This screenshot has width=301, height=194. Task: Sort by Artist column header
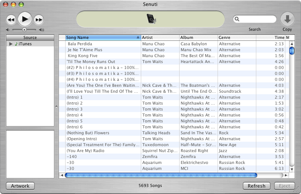point(160,37)
